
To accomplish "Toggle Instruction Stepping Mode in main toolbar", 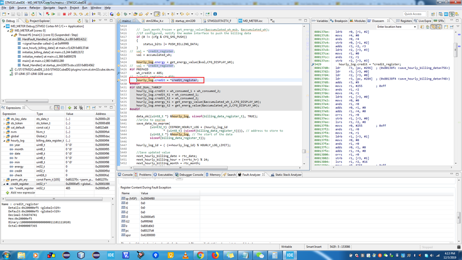I will pos(93,14).
